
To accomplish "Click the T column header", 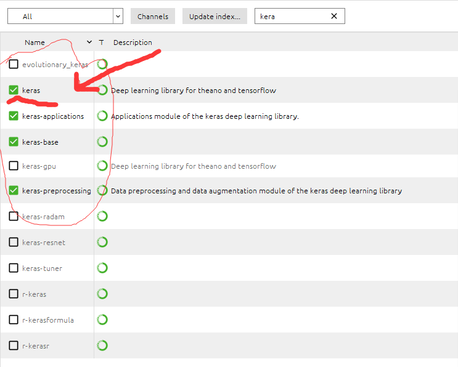I will pyautogui.click(x=101, y=42).
